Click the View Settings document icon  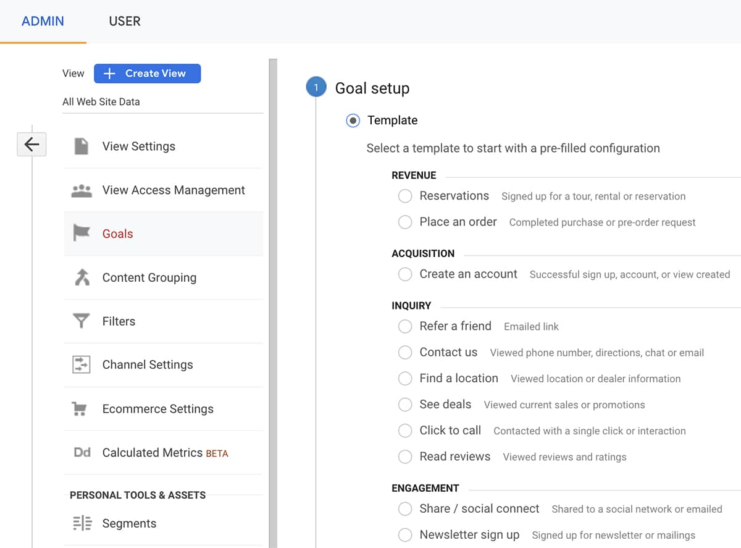(82, 146)
